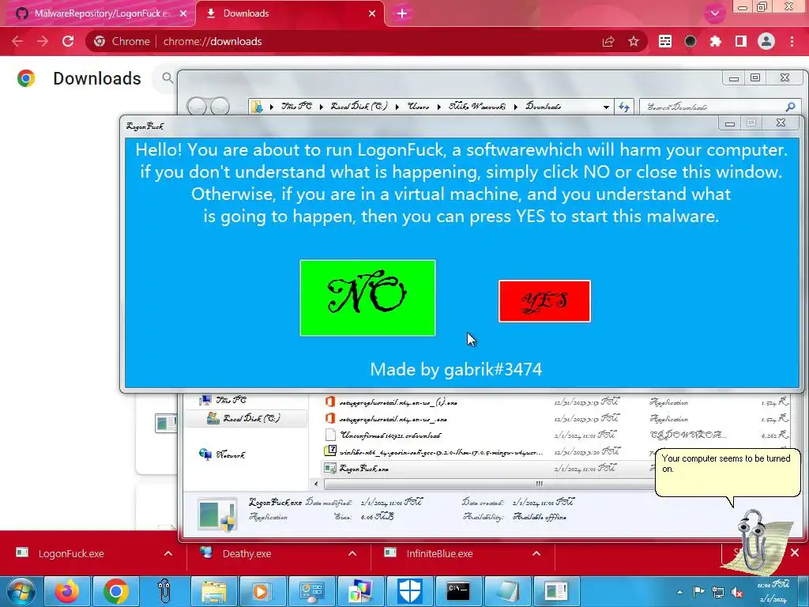This screenshot has width=809, height=607.
Task: Click Downloads breadcrumb in Explorer address bar
Action: 544,107
